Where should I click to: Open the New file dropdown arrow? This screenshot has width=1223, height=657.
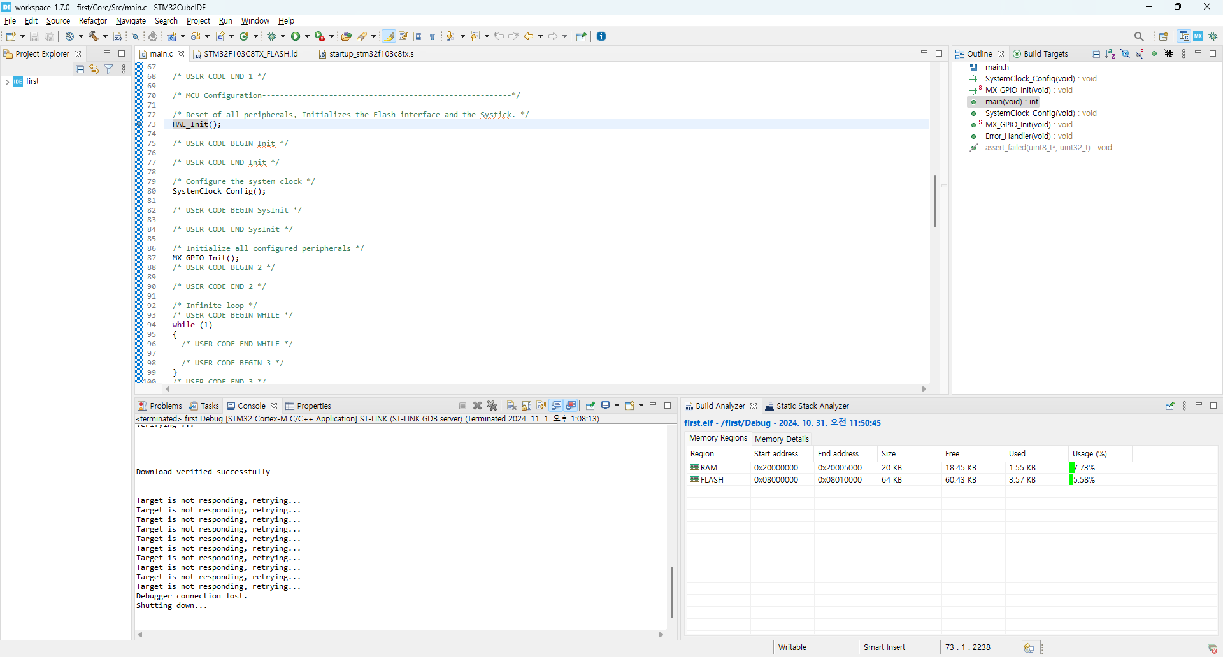click(22, 36)
